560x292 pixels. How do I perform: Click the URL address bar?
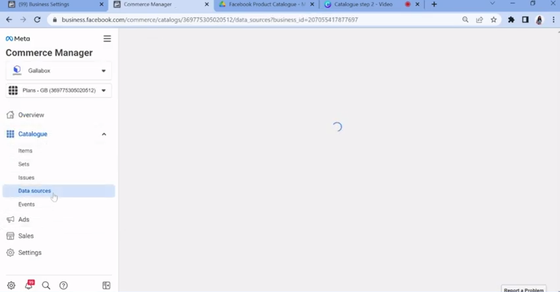click(210, 20)
